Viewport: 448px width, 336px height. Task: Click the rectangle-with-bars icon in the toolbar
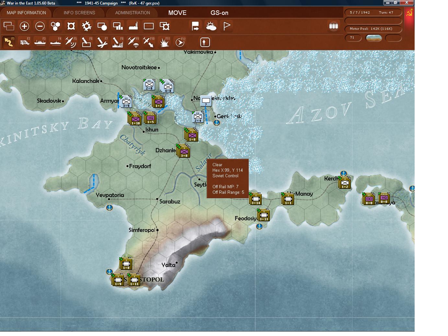118,26
